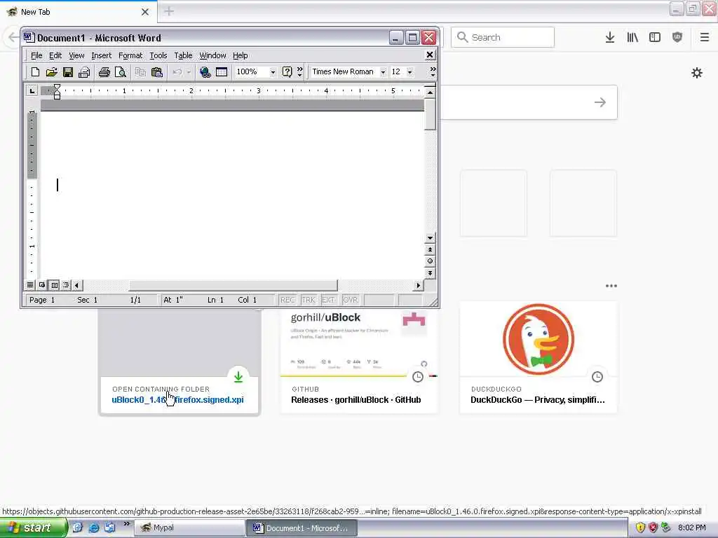Toggle EXT extend selection in status bar

pos(328,300)
